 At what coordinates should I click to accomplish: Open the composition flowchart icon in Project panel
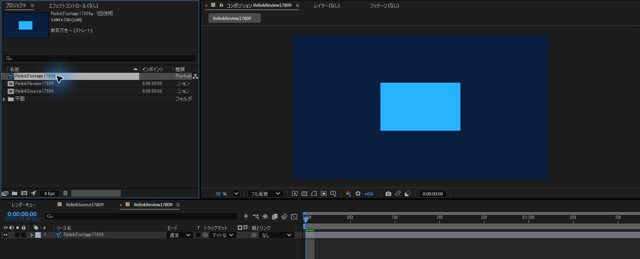tap(195, 76)
